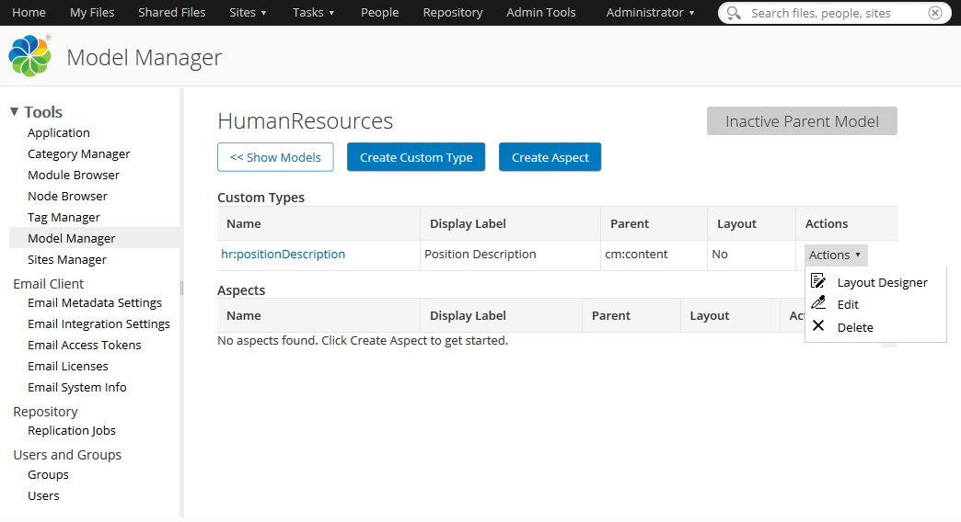
Task: Click the Create Custom Type button
Action: (416, 157)
